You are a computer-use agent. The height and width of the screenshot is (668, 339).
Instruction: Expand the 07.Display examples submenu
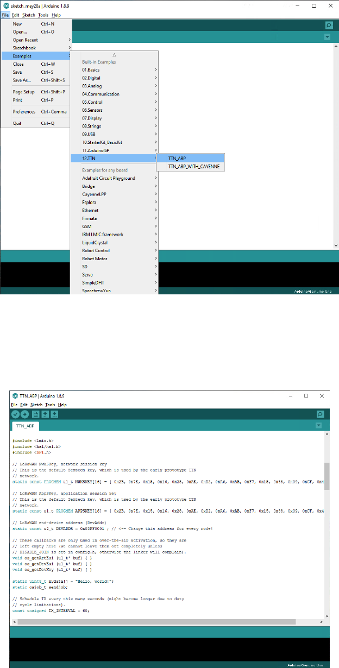pyautogui.click(x=114, y=118)
